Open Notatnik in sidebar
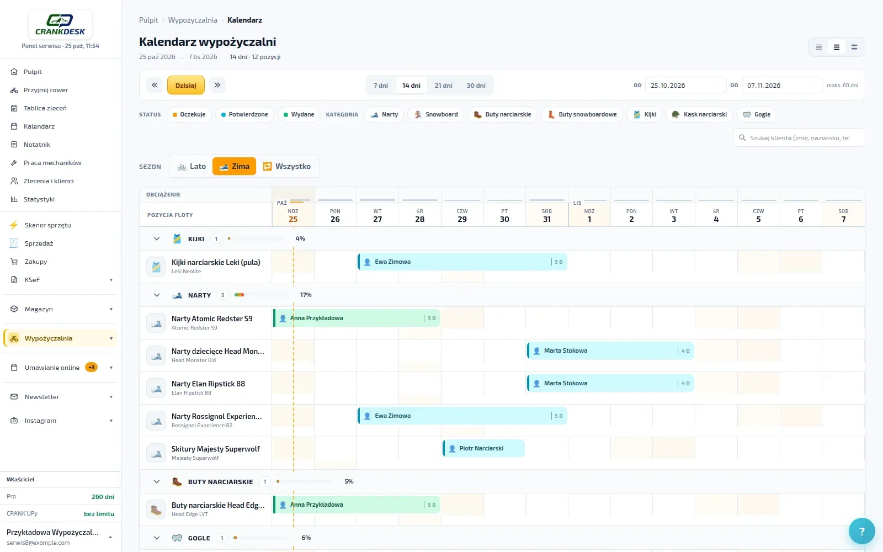 (61, 145)
